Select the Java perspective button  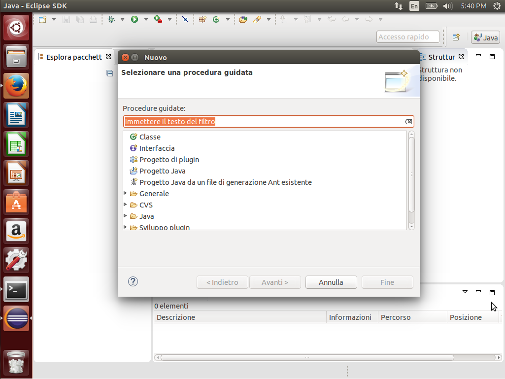(486, 37)
